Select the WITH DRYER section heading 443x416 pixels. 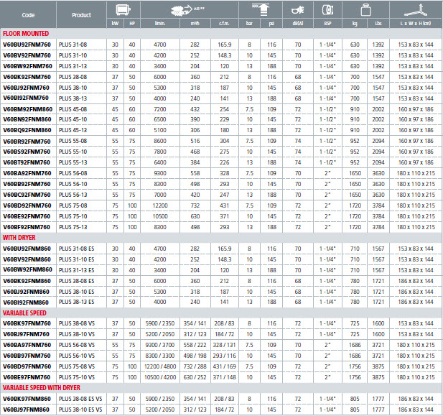pos(19,238)
